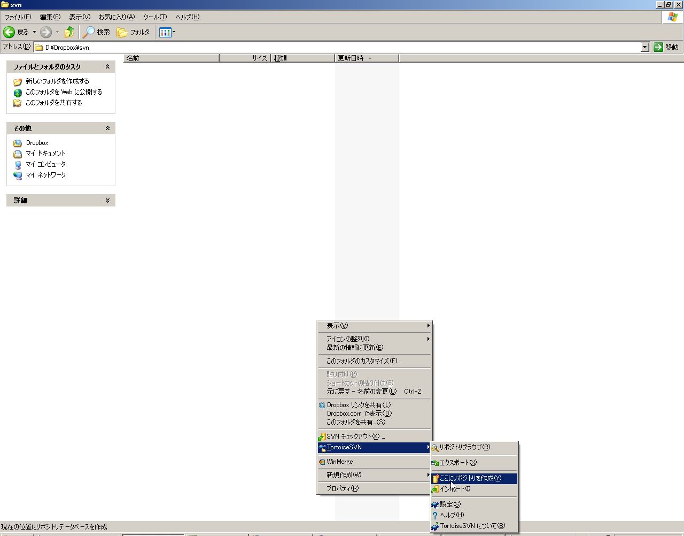Click the SVN checkout icon

[x=322, y=437]
